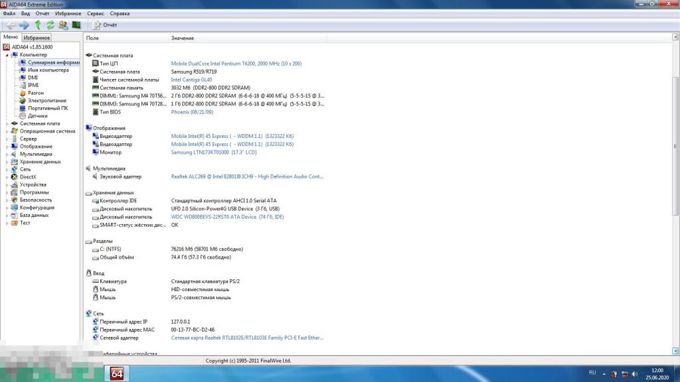Open the Отчёт report toolbar button
Screen dimensions: 680x382
coord(104,25)
